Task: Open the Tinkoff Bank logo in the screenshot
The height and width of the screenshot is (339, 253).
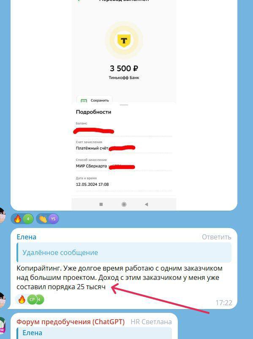Action: 124,40
